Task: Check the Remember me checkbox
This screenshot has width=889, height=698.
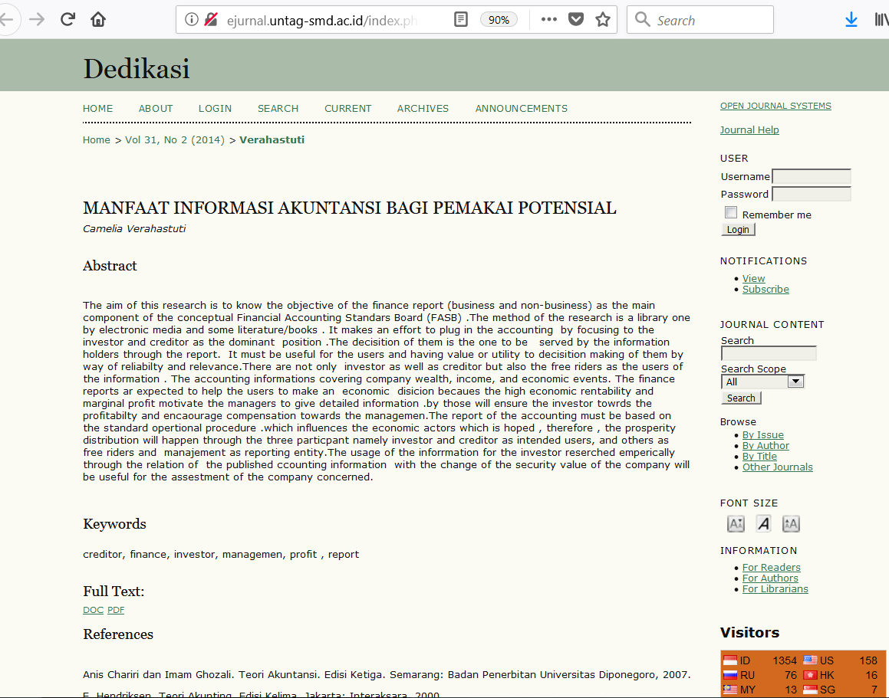Action: [x=731, y=213]
